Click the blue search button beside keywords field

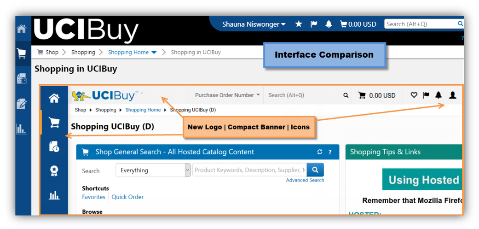click(315, 170)
